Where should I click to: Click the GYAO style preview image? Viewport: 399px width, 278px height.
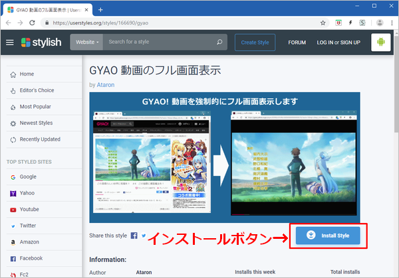pos(225,157)
